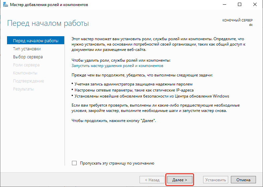
Task: Select the "Компоненты" step
Action: coord(25,73)
